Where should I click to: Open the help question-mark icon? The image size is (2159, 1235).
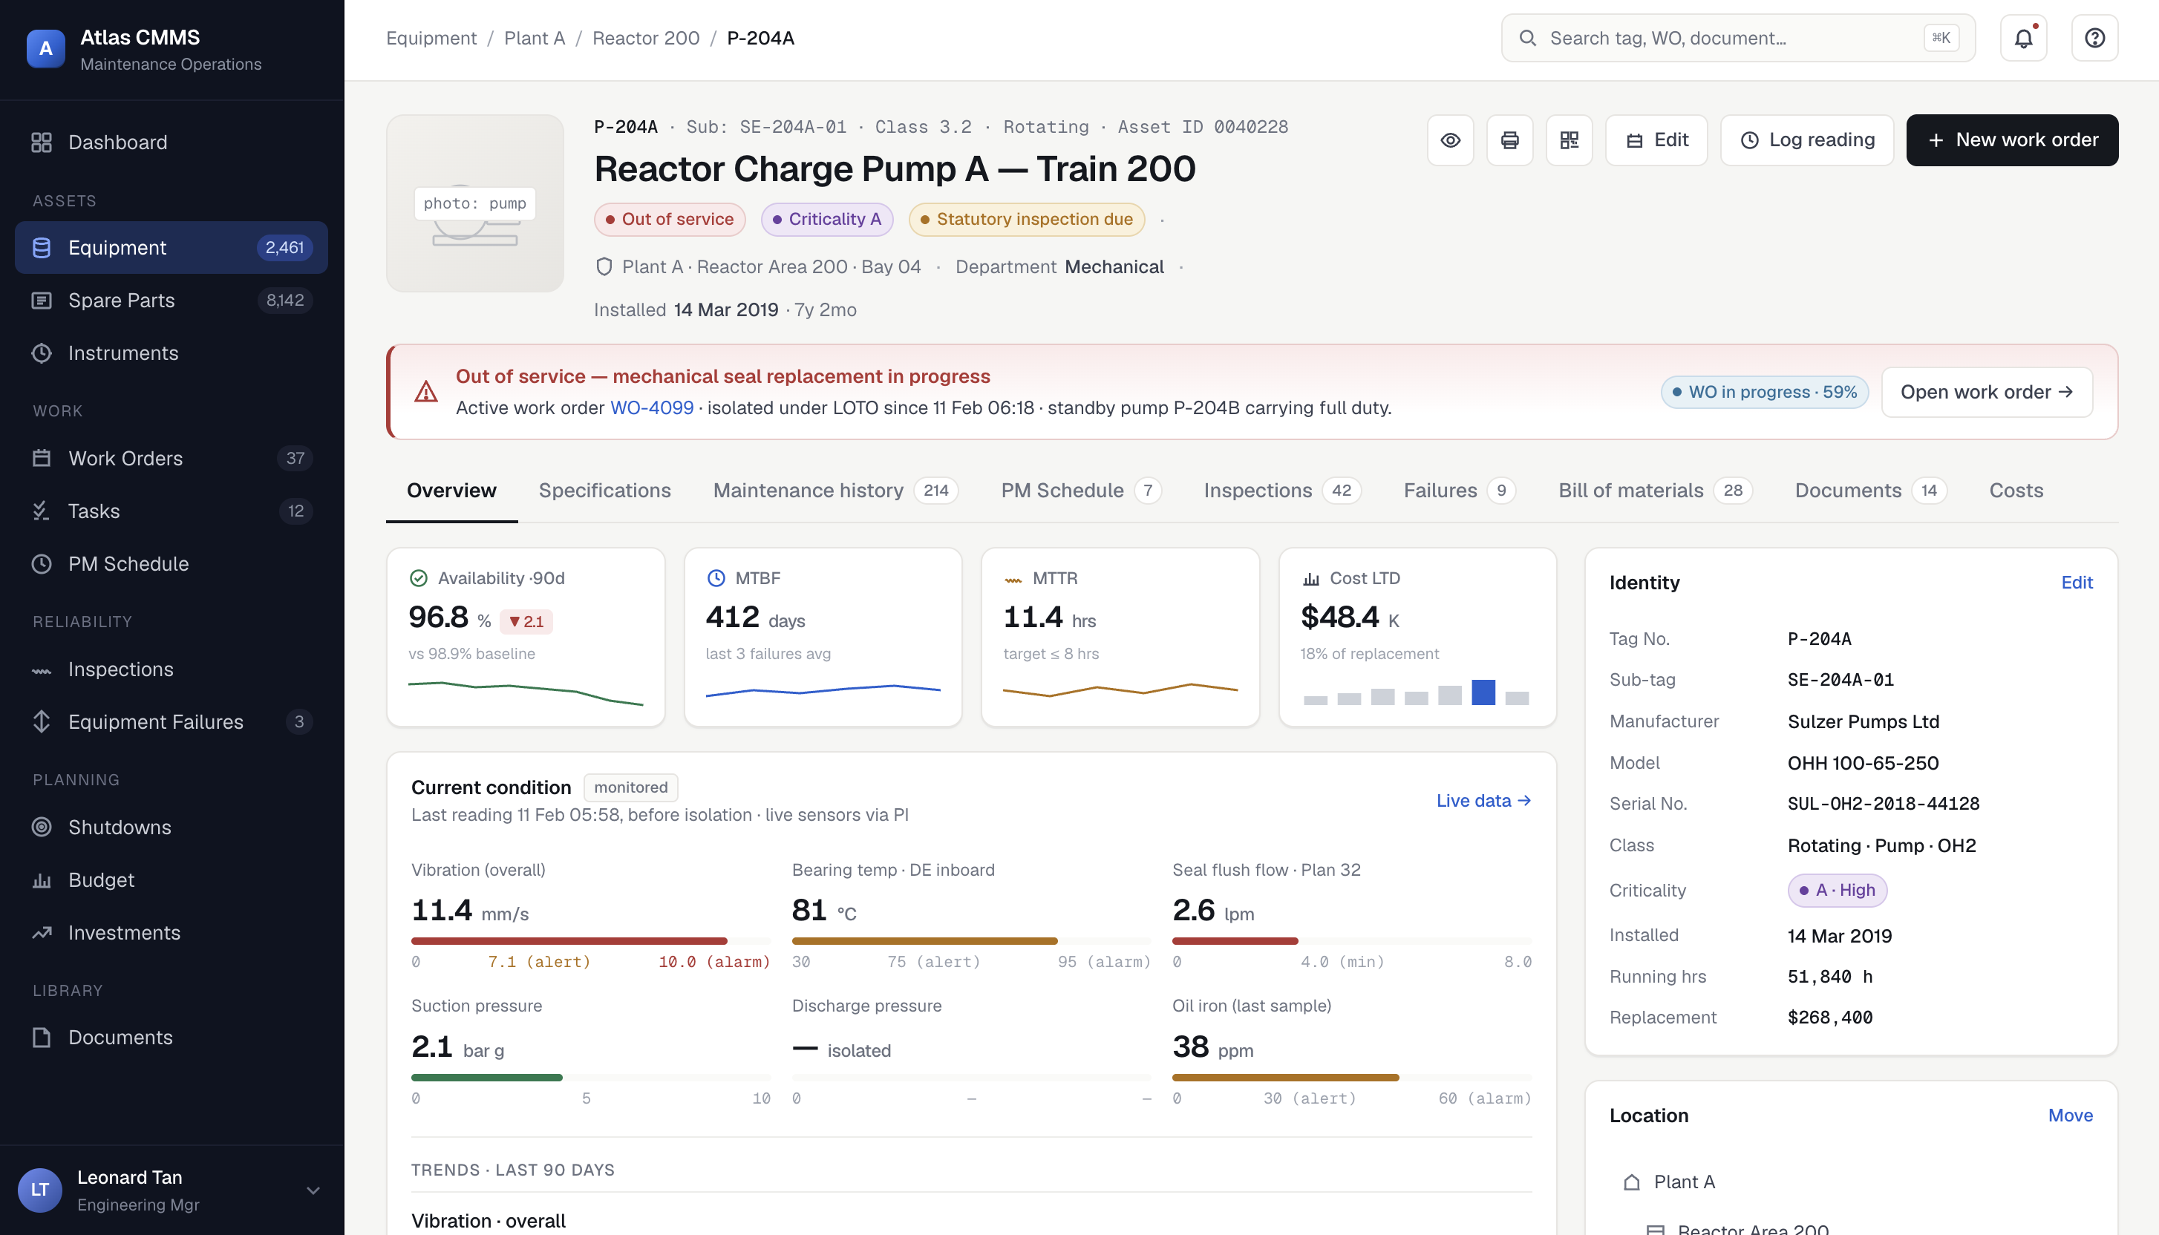[2094, 38]
